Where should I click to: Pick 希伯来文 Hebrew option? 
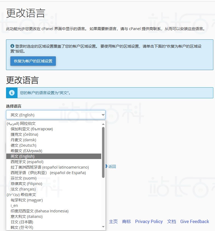(x=54, y=195)
